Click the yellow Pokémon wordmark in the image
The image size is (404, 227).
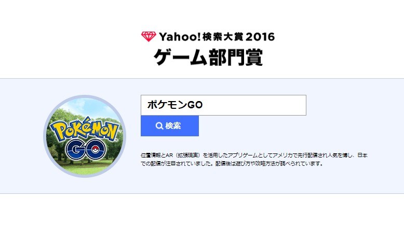(x=84, y=129)
